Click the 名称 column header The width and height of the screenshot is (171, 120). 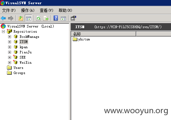[x=104, y=34]
